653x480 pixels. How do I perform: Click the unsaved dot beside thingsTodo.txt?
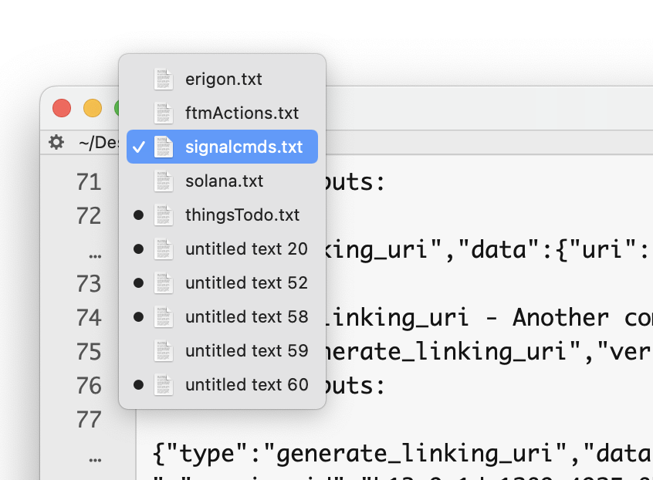tap(139, 215)
